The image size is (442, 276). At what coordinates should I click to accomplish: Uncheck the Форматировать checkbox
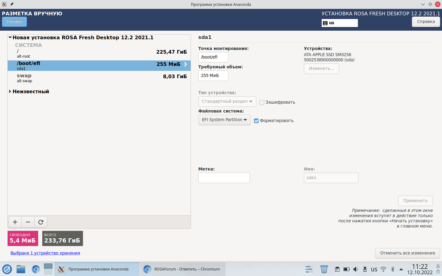tap(256, 121)
